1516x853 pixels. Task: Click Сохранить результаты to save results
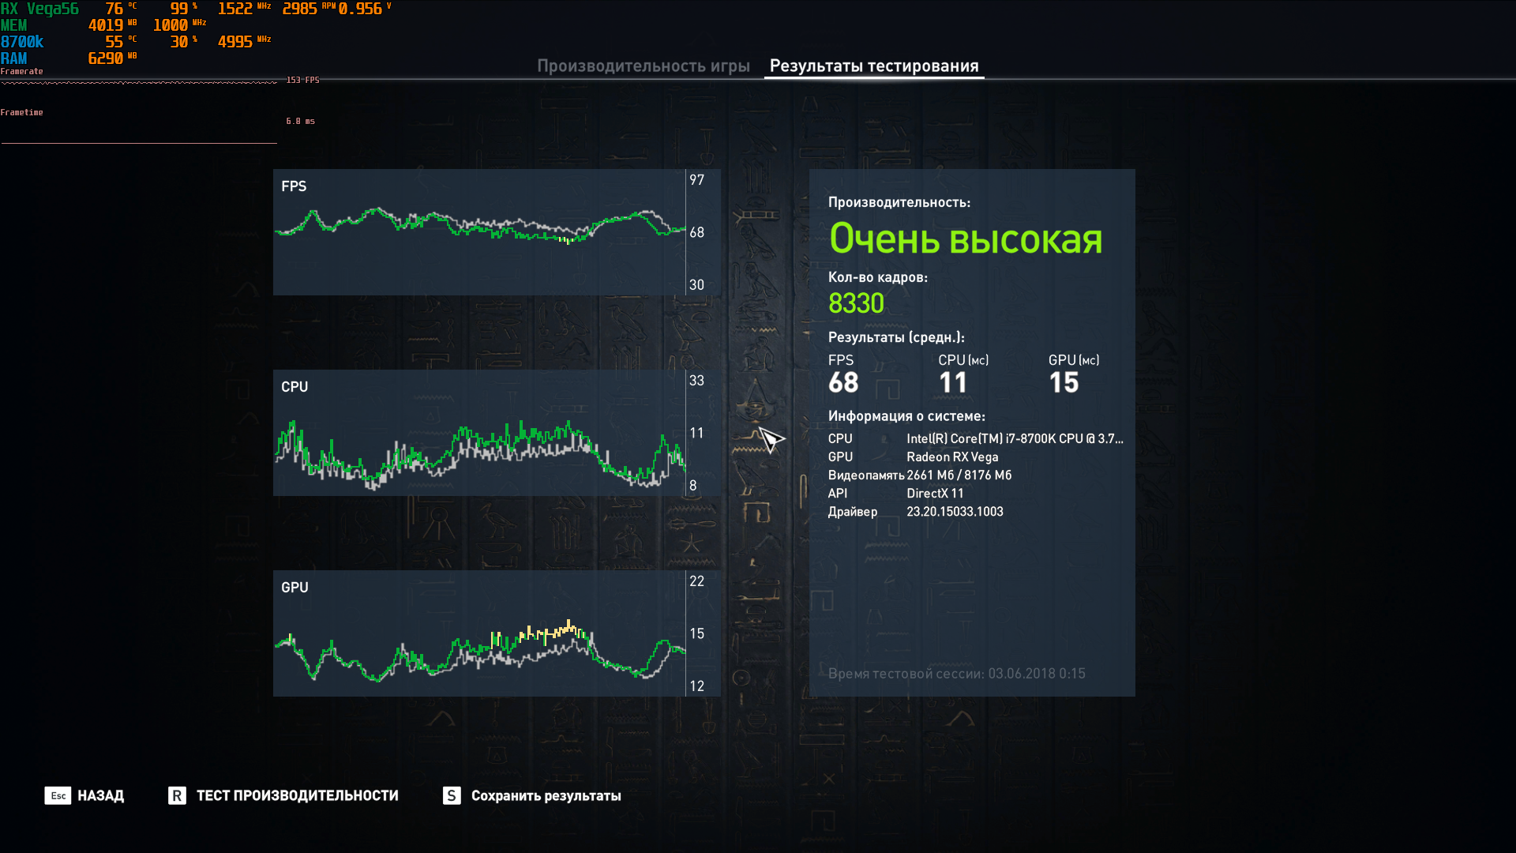[546, 795]
